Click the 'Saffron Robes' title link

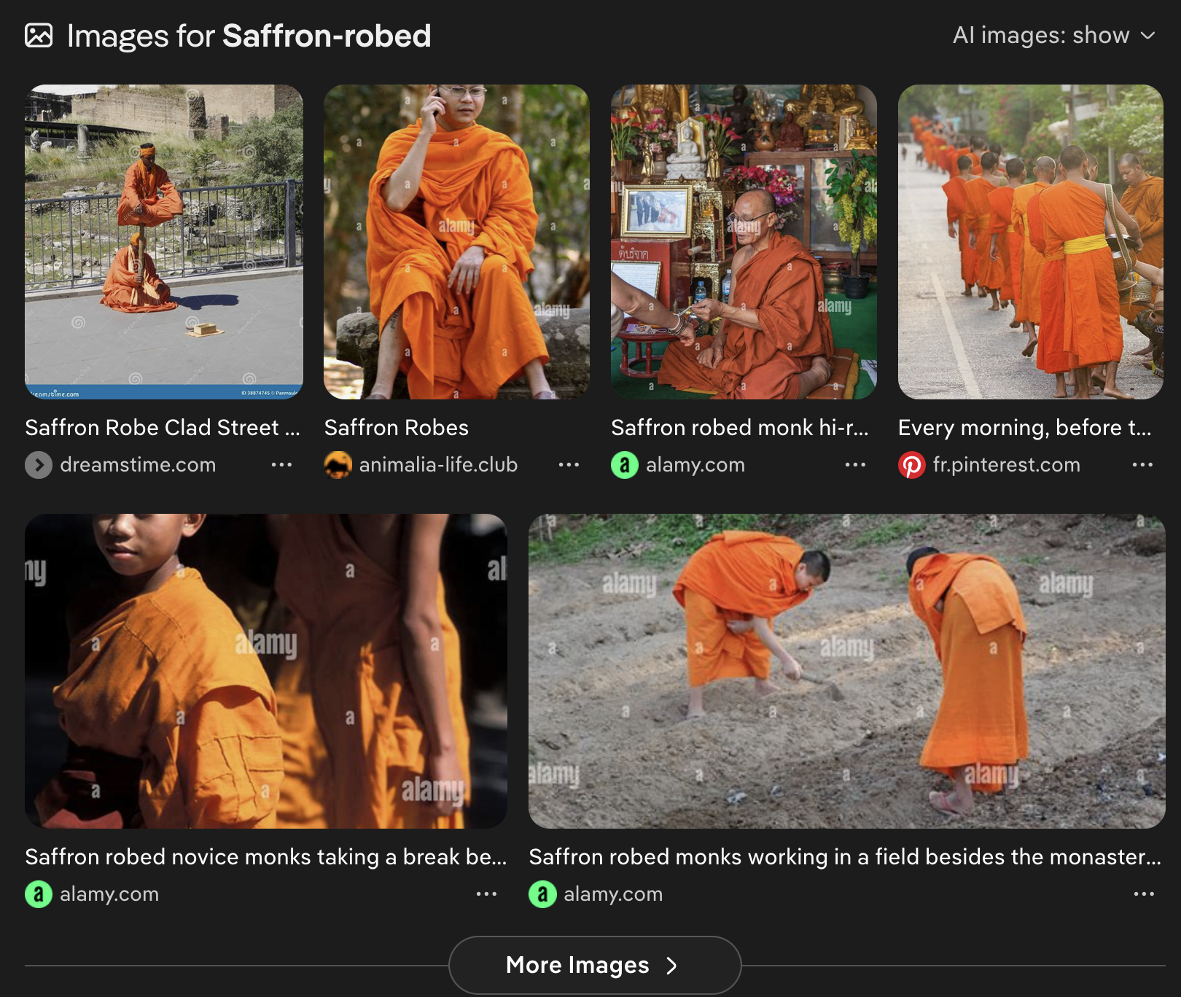[397, 428]
